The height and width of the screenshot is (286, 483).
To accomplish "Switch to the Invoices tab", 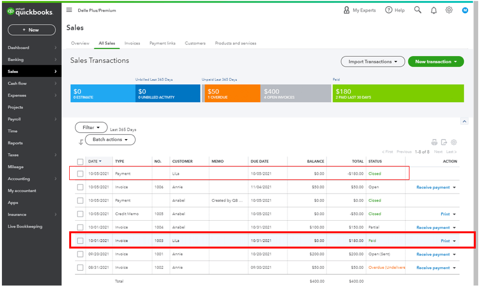I will click(132, 43).
